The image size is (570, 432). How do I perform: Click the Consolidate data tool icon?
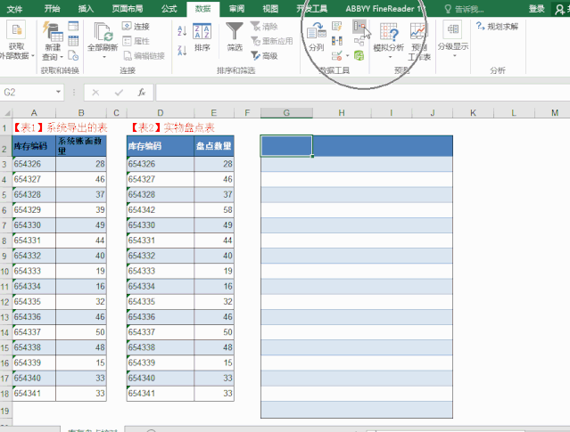[358, 27]
